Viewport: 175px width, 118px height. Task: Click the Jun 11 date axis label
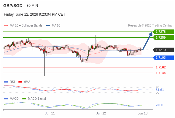pos(50,113)
